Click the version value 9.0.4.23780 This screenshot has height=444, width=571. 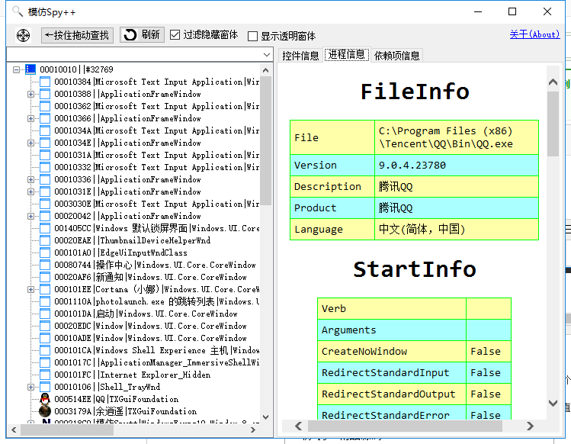pos(412,165)
